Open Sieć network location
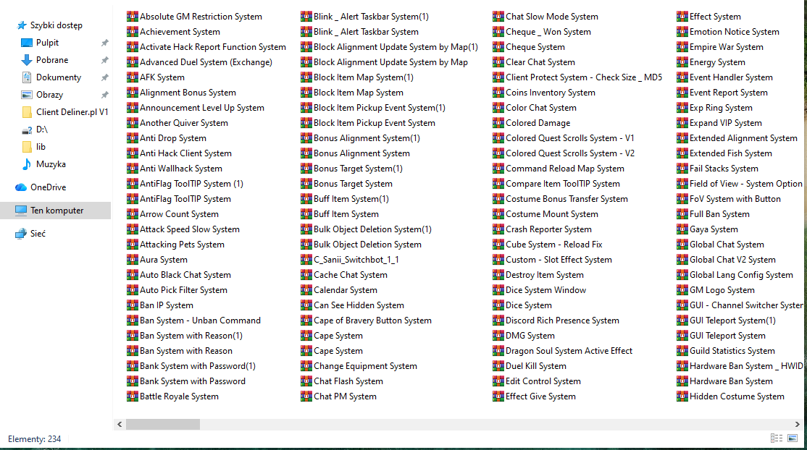The width and height of the screenshot is (807, 450). [x=38, y=234]
